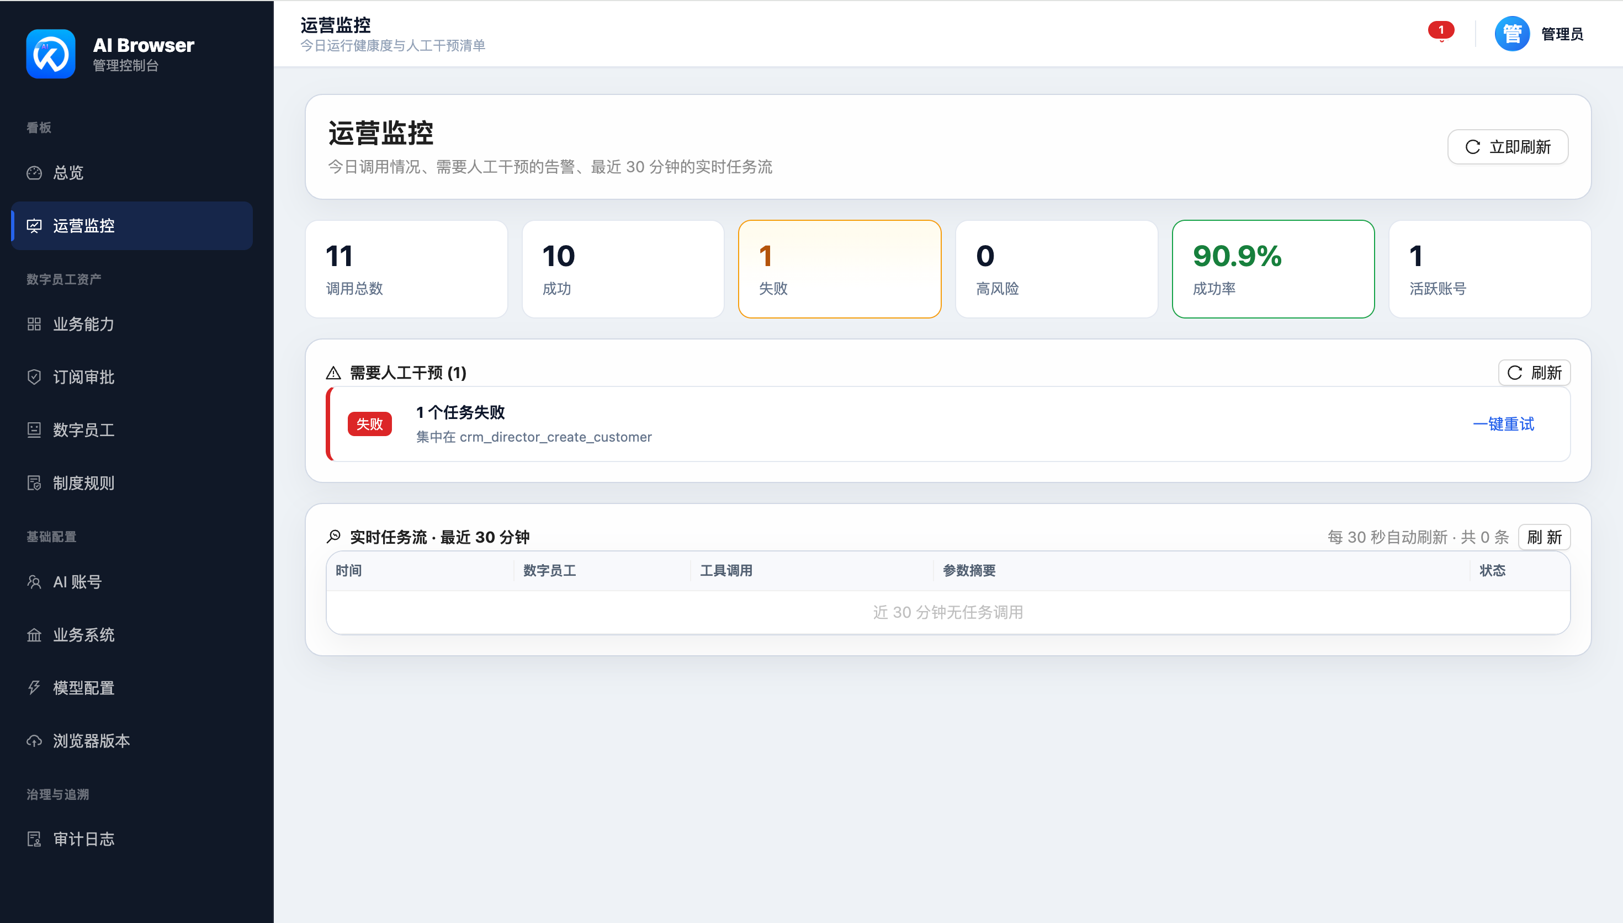Click the 制度规则 document icon
The height and width of the screenshot is (923, 1623).
[x=34, y=483]
